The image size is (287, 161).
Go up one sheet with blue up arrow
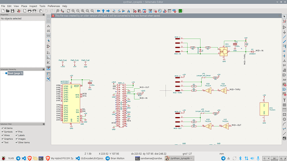(x=103, y=11)
